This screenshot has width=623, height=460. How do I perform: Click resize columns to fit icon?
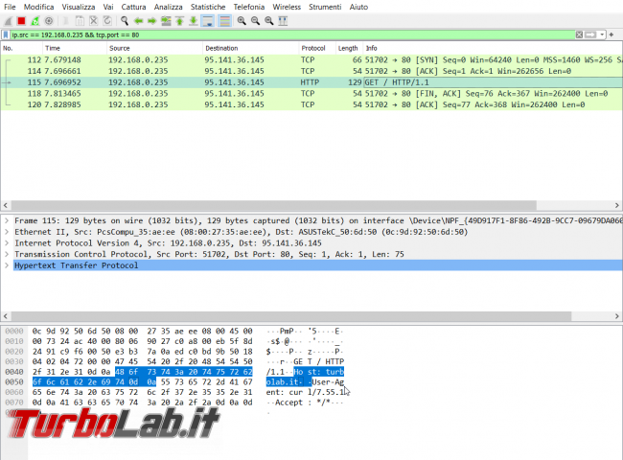(x=283, y=21)
